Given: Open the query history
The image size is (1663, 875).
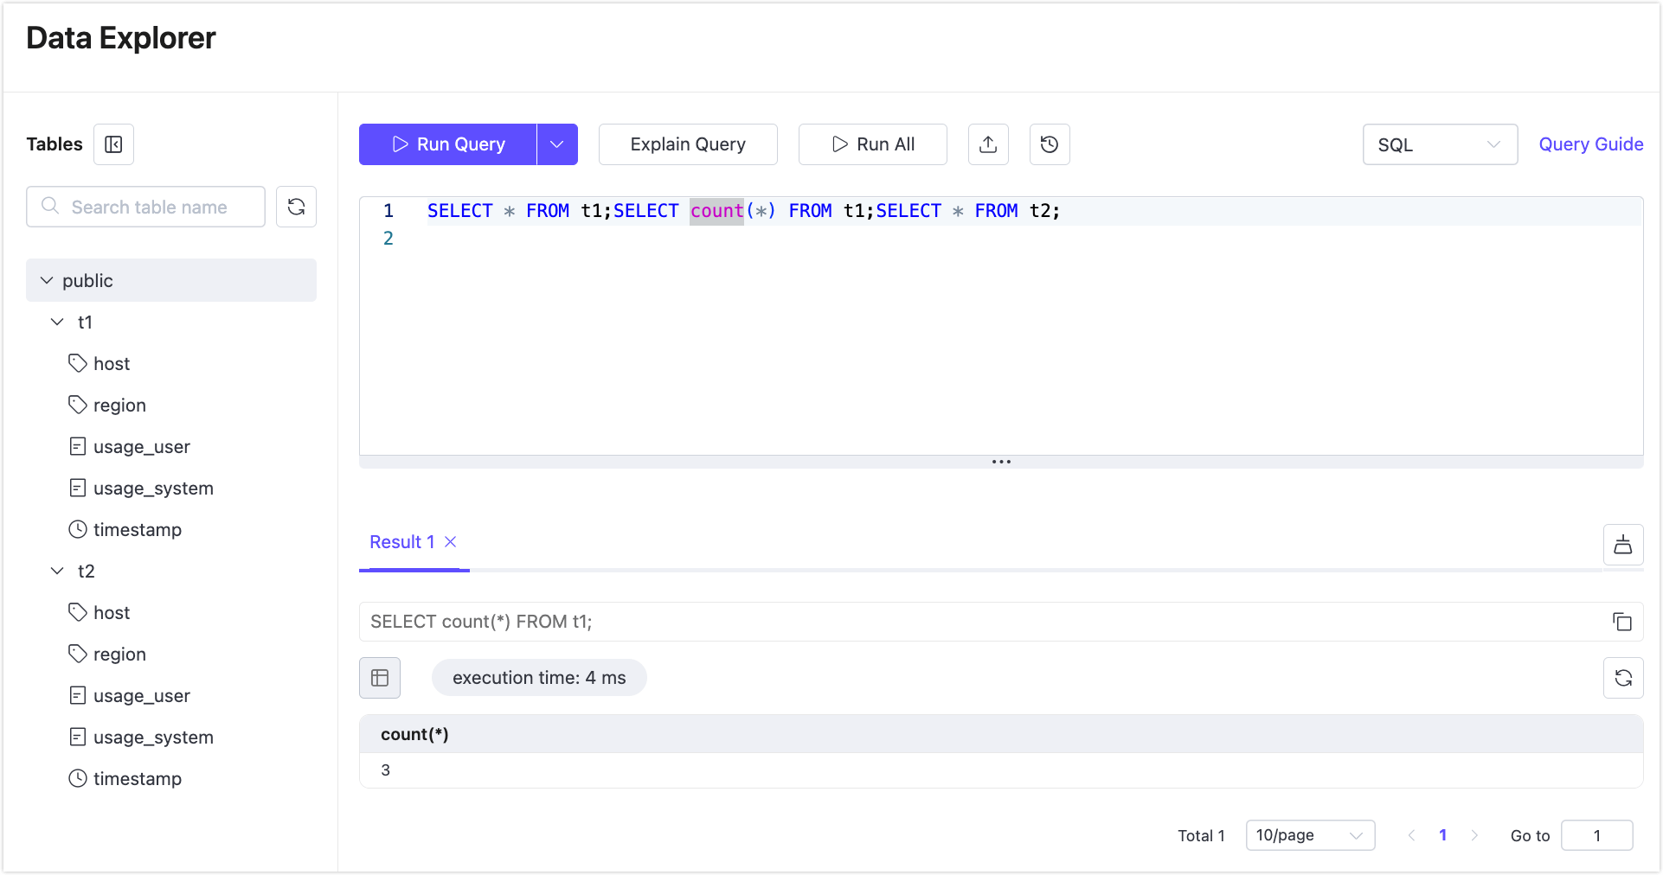Looking at the screenshot, I should tap(1049, 144).
